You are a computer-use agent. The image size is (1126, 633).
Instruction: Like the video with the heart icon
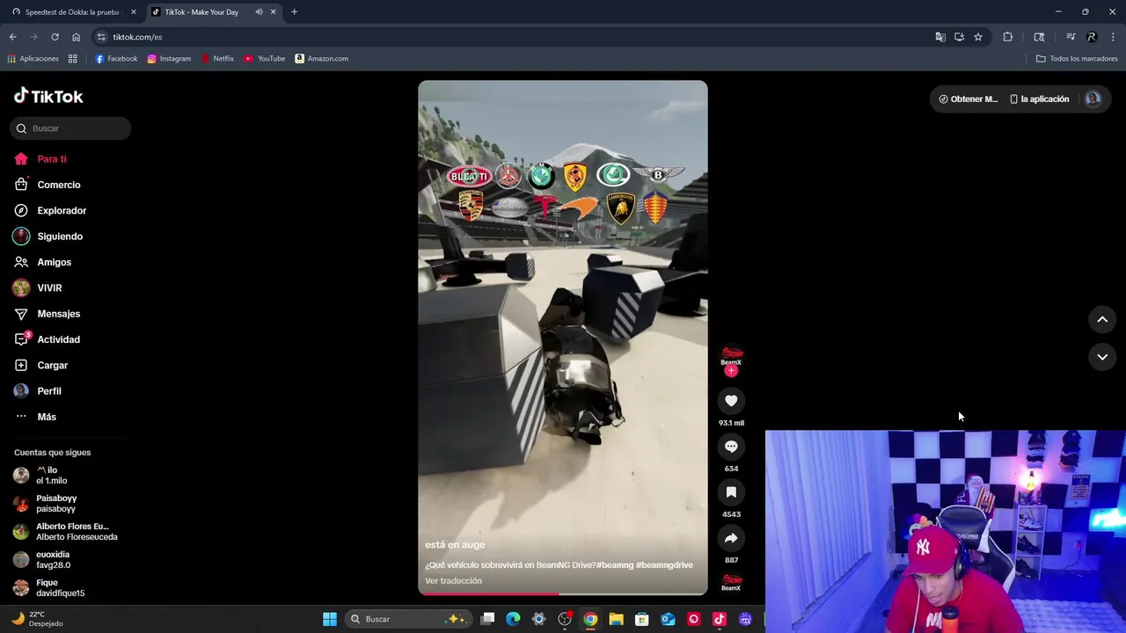click(x=731, y=401)
